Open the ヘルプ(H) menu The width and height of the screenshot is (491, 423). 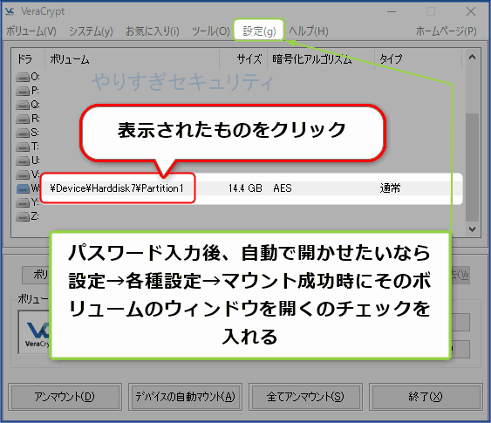[309, 31]
